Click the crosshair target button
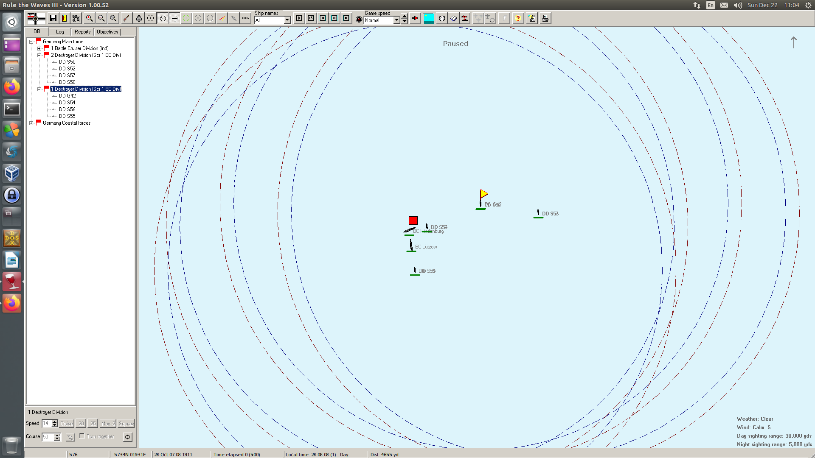Image resolution: width=815 pixels, height=458 pixels. point(127,437)
